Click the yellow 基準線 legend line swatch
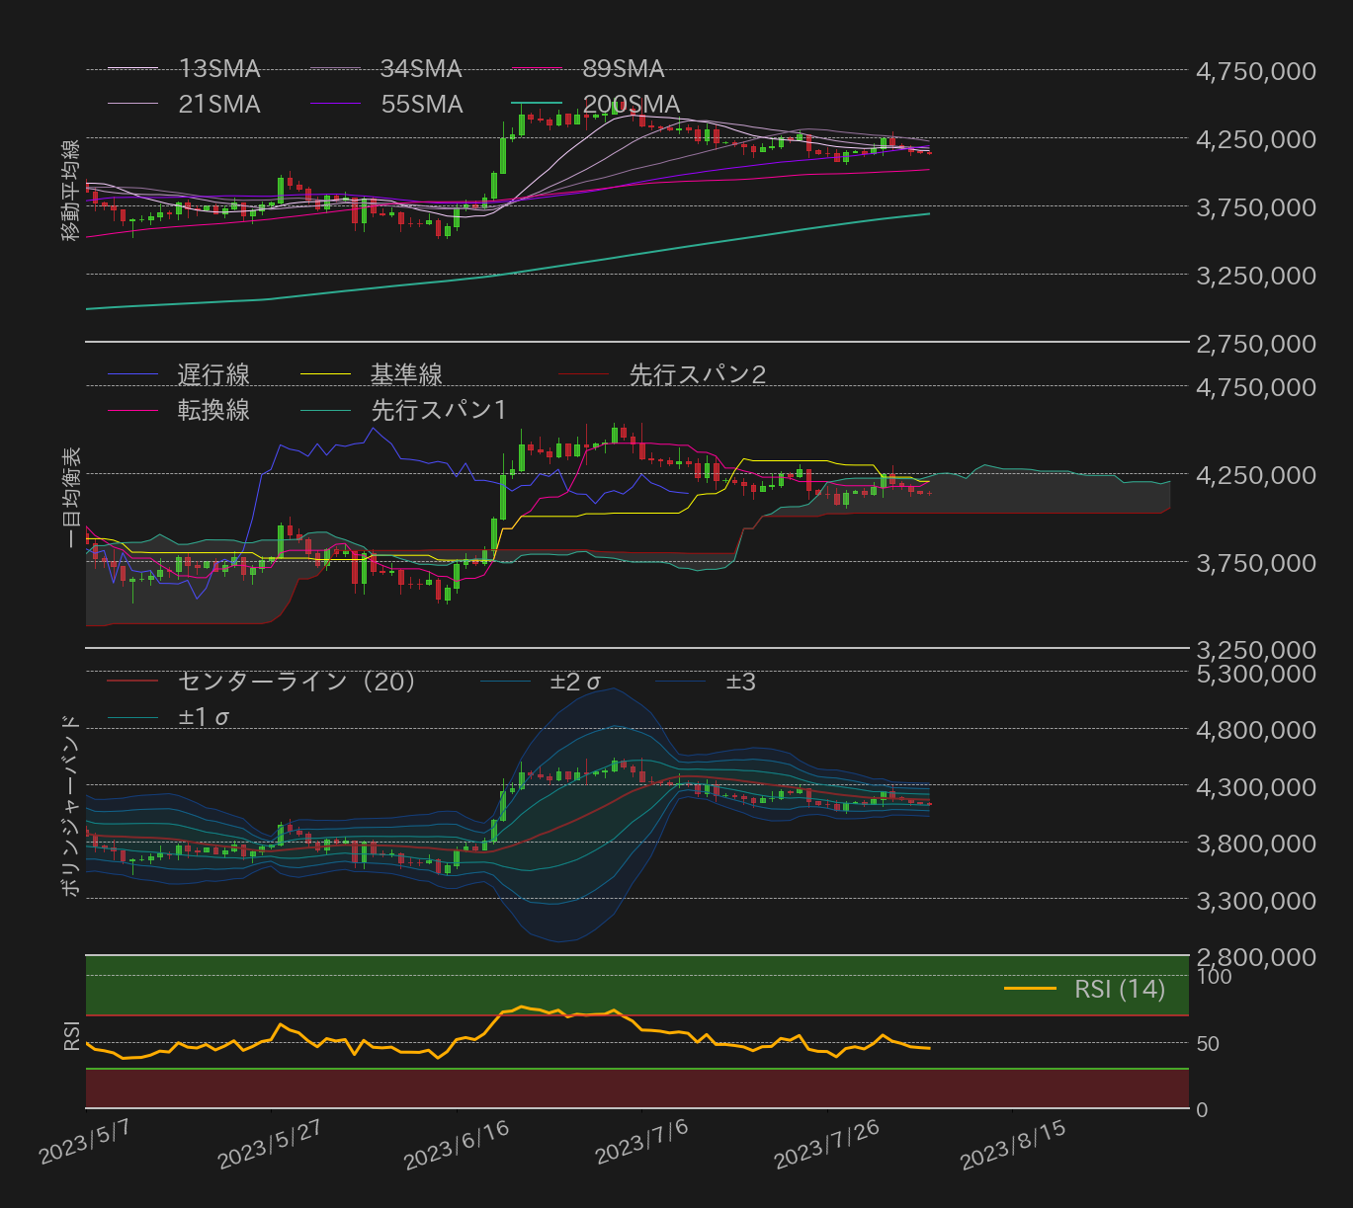Viewport: 1353px width, 1208px height. 325,374
